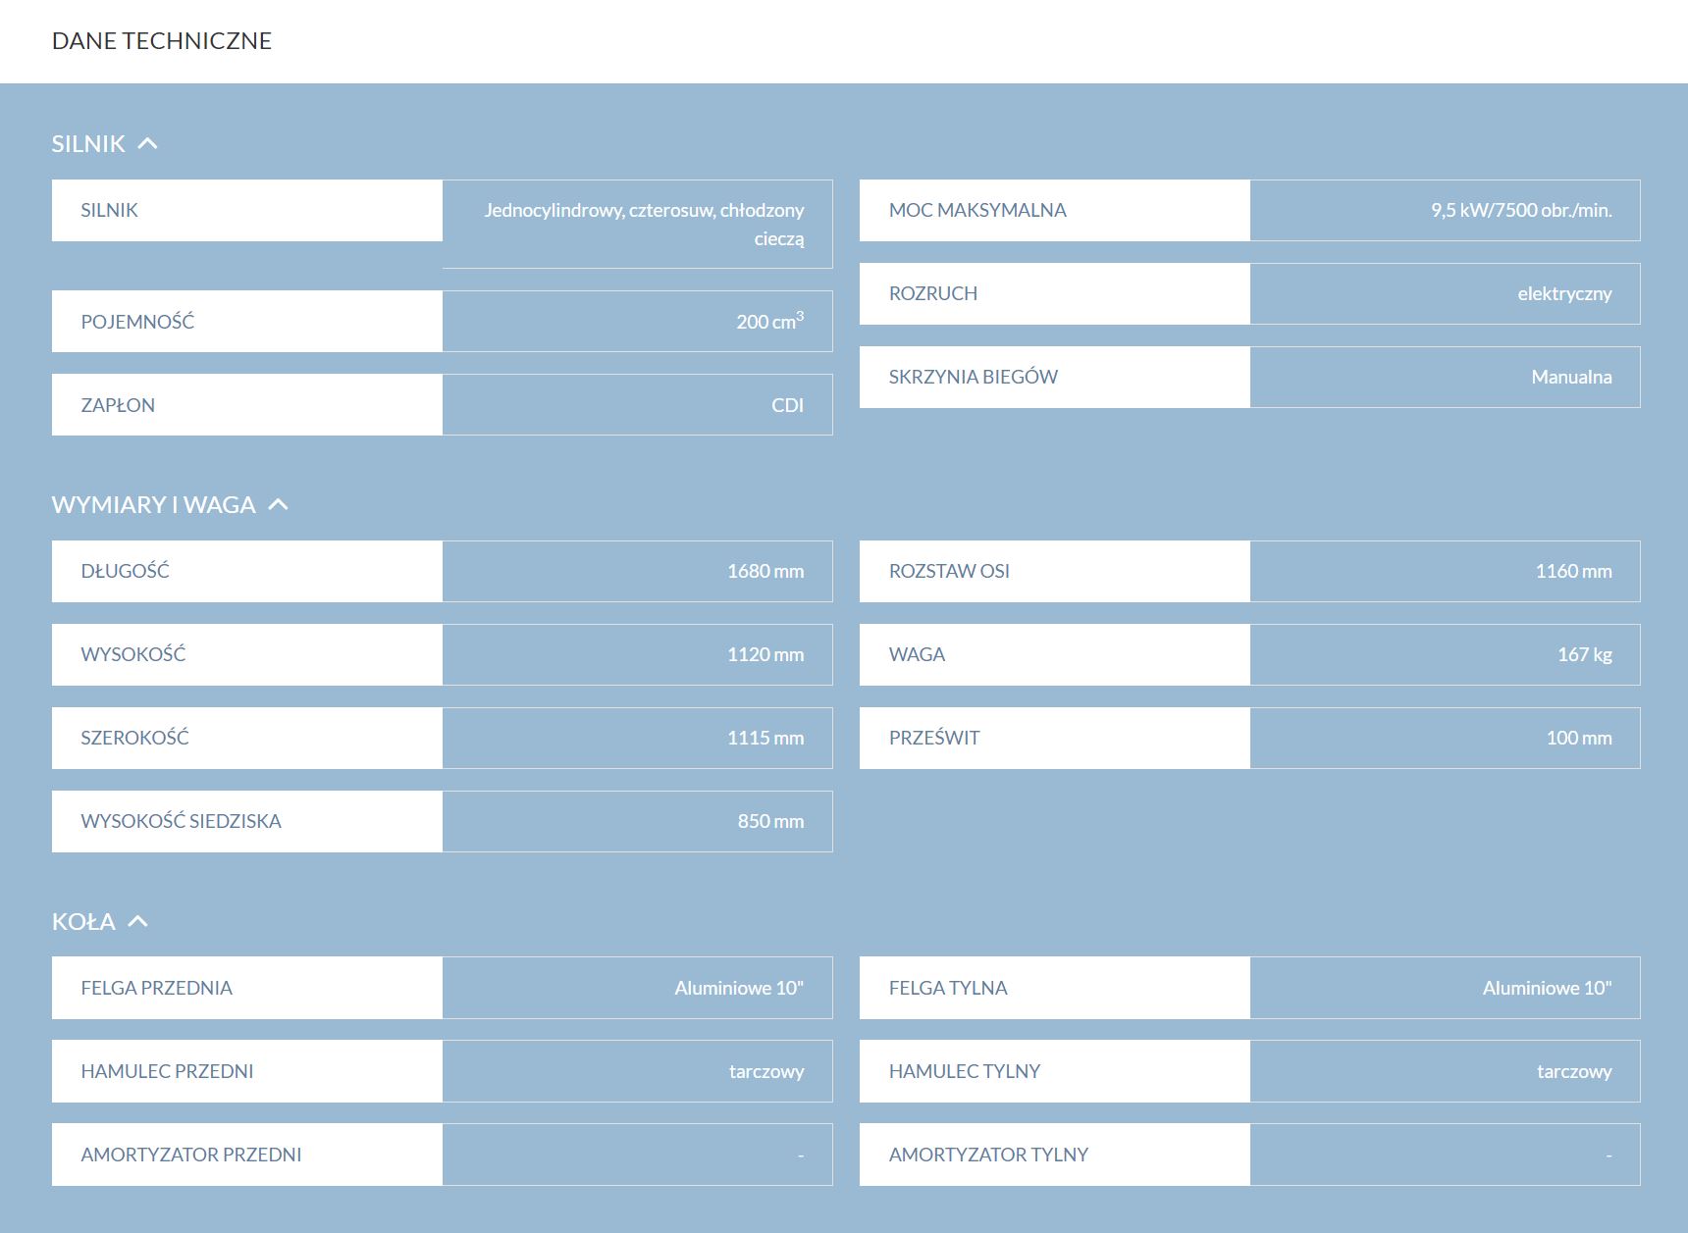Select the SZEROKOŚĆ label cell
The height and width of the screenshot is (1233, 1688).
[x=247, y=738]
